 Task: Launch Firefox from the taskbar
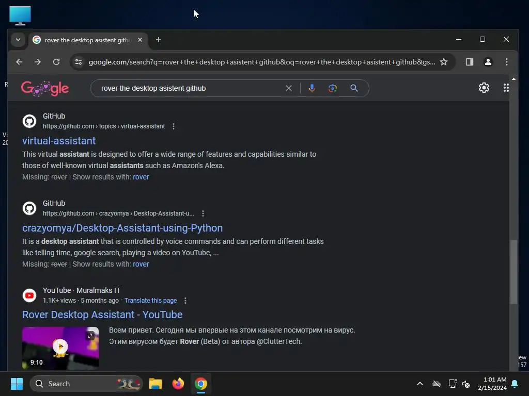178,384
